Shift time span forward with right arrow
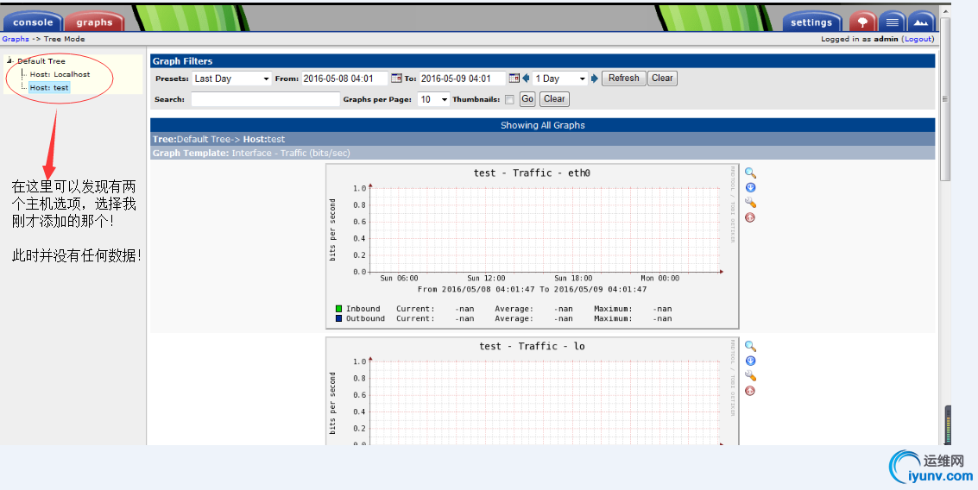 pos(594,79)
